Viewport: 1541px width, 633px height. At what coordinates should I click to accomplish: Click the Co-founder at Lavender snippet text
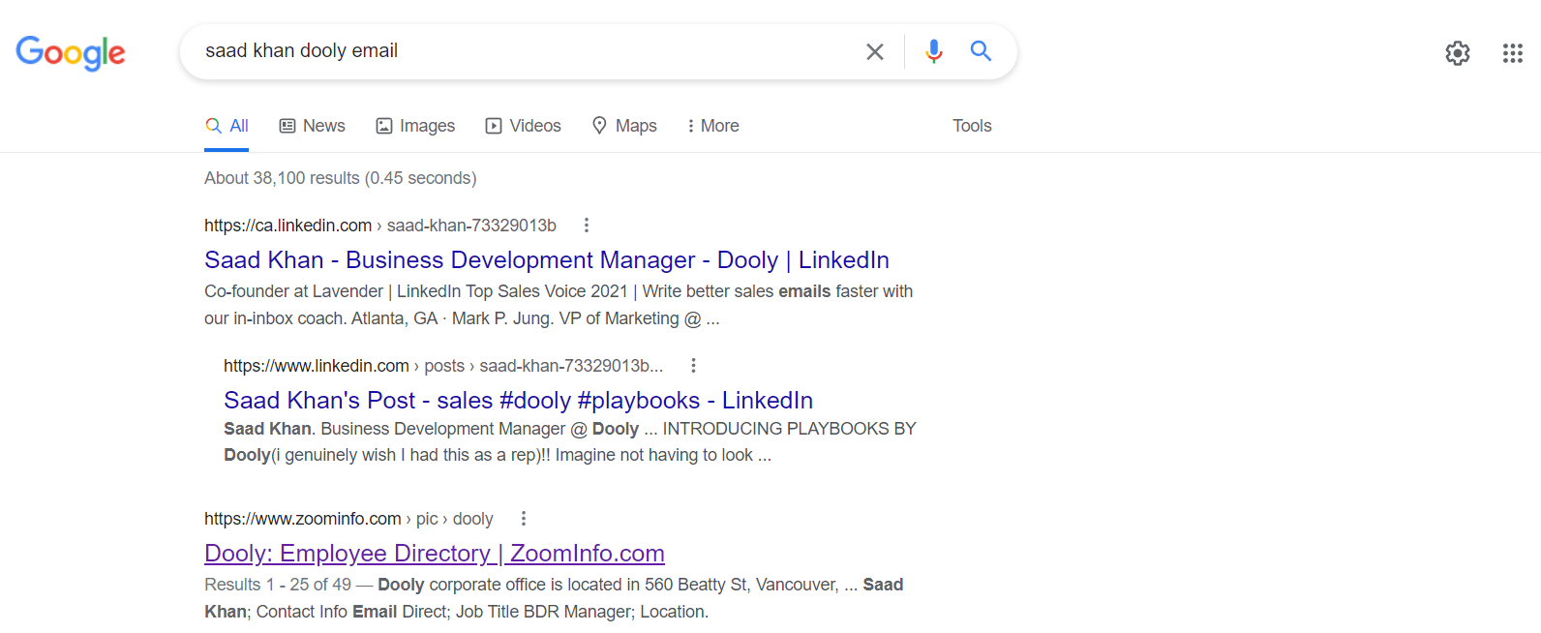(x=559, y=305)
